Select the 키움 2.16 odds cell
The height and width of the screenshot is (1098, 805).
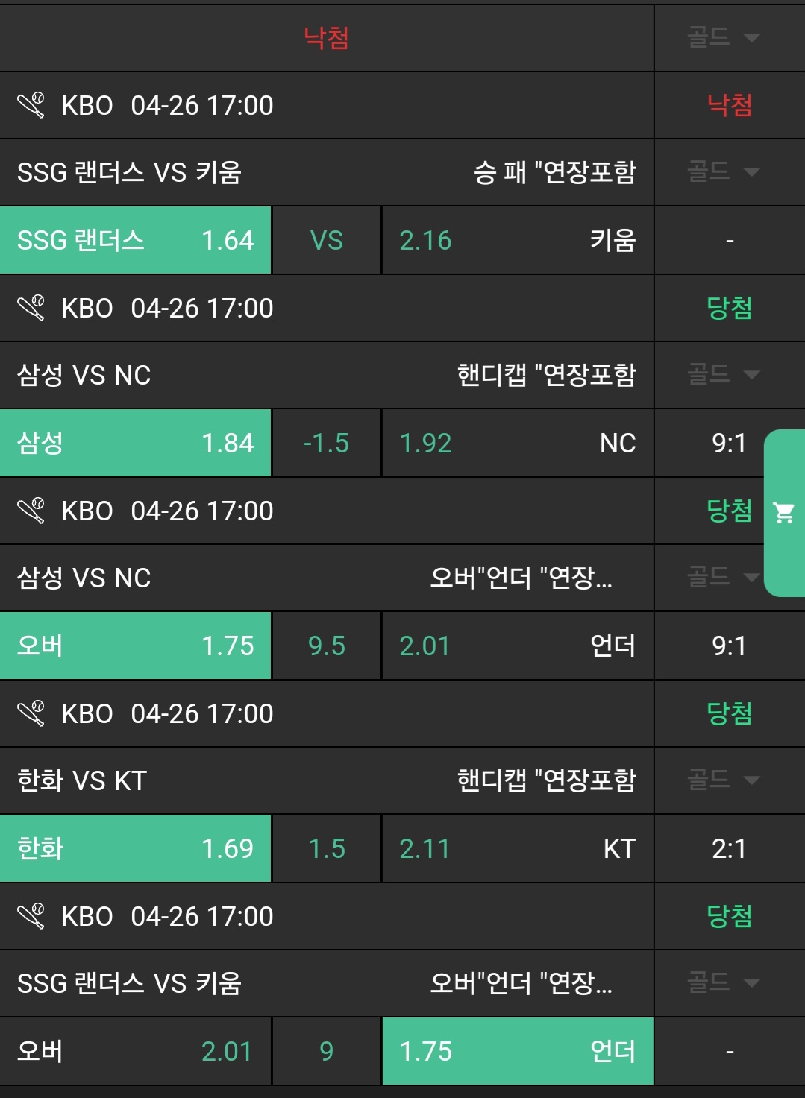tap(517, 240)
